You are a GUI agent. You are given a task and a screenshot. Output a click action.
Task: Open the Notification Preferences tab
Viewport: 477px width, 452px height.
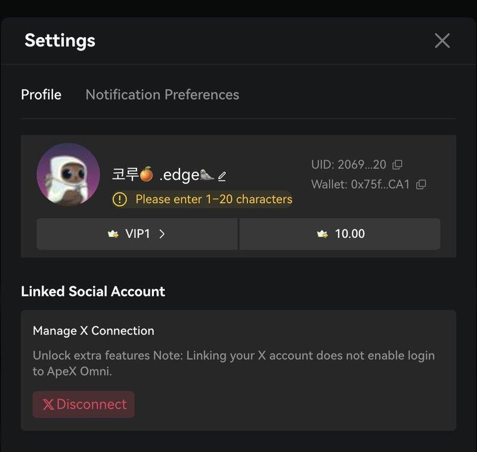[162, 95]
